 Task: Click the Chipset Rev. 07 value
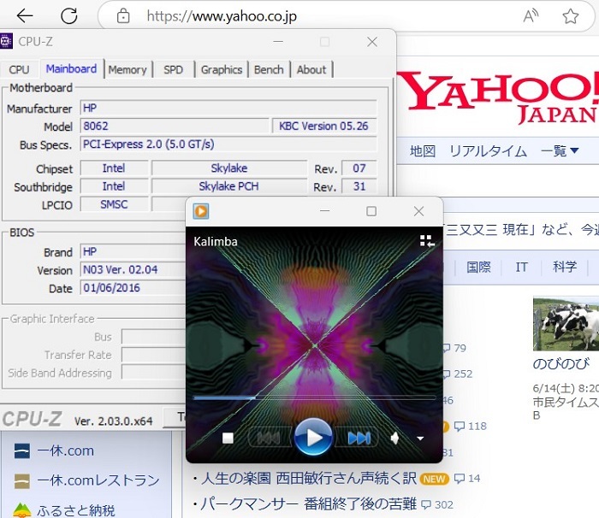(359, 168)
